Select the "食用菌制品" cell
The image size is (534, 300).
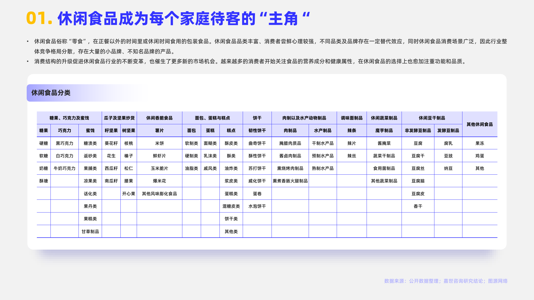point(384,168)
